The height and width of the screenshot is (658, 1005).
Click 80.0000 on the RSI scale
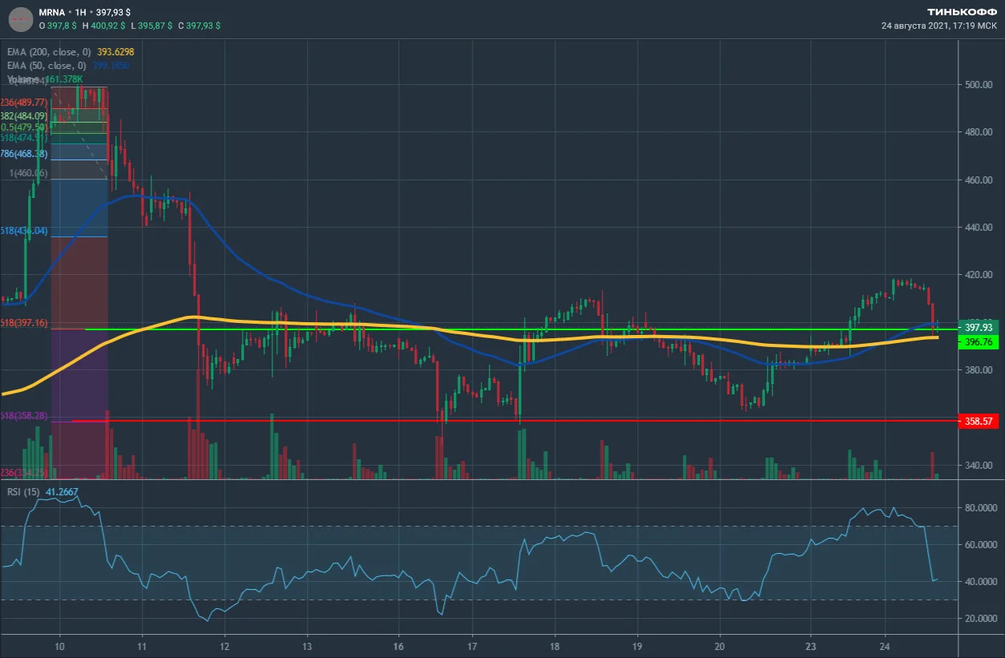click(979, 507)
